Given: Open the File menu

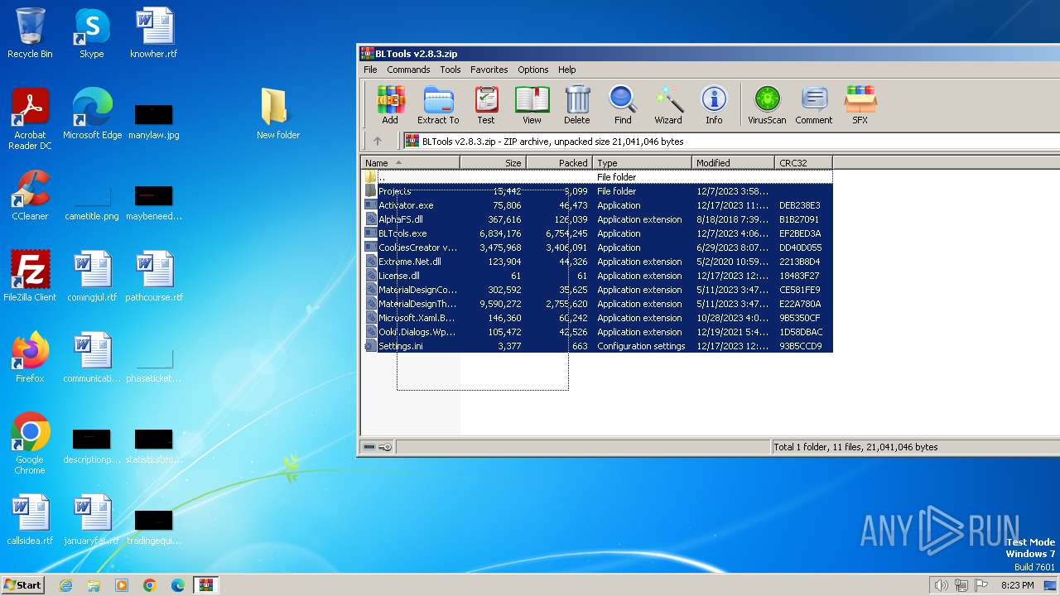Looking at the screenshot, I should click(370, 70).
